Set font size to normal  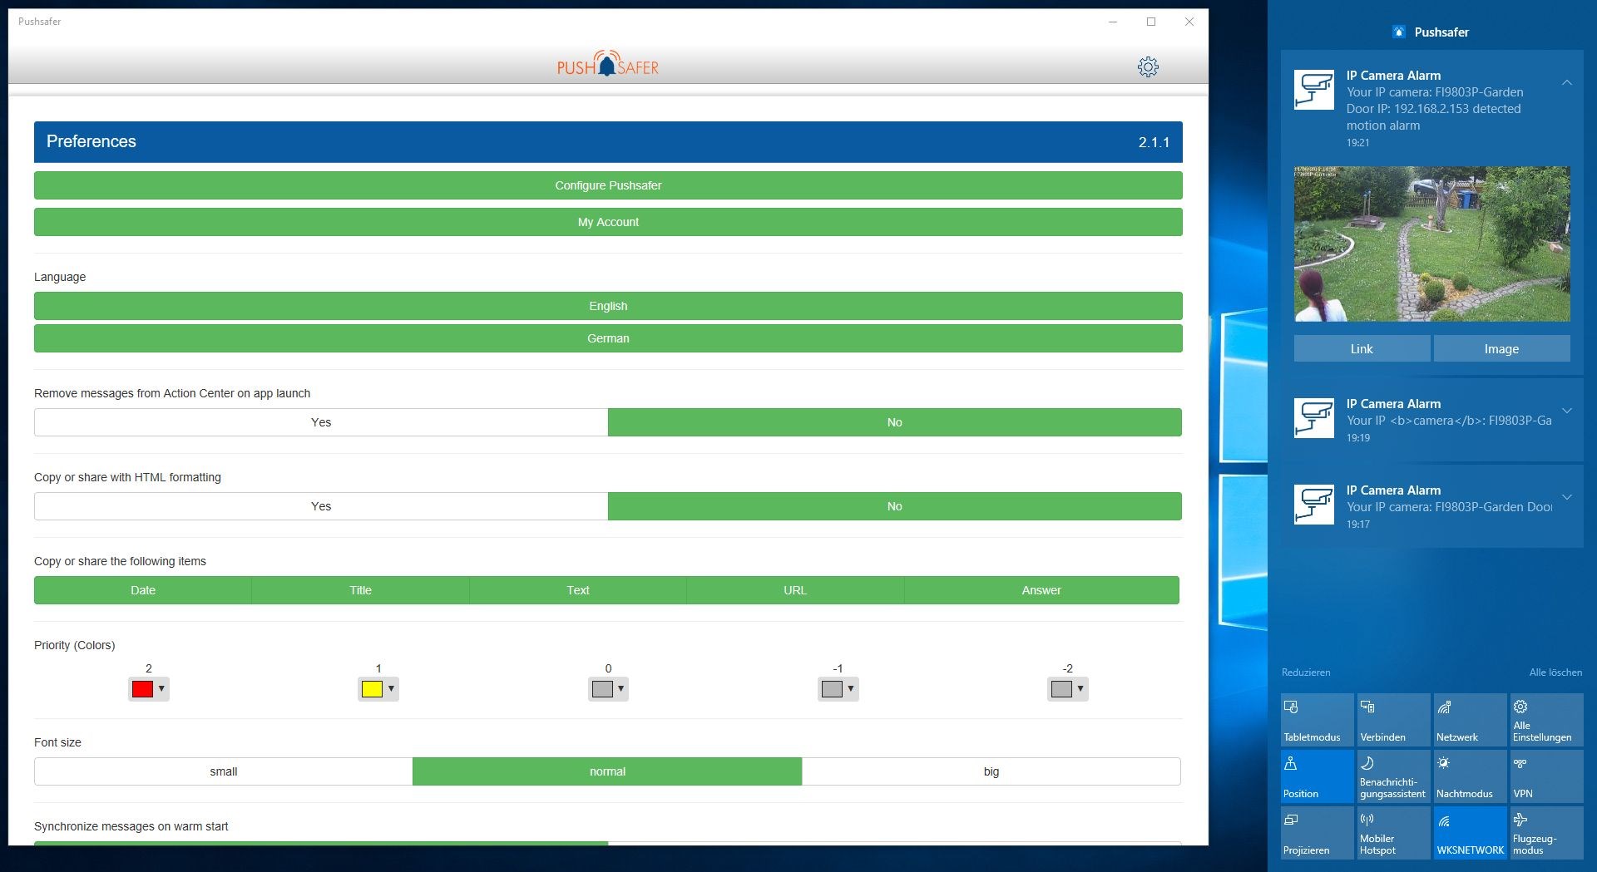(607, 771)
